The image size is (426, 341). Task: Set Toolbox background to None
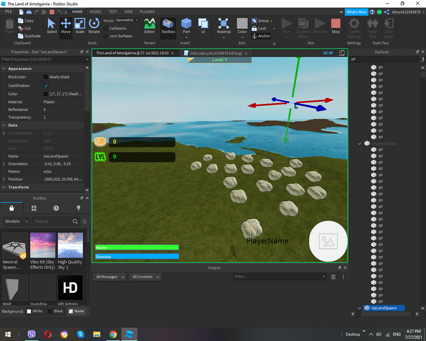(76, 311)
